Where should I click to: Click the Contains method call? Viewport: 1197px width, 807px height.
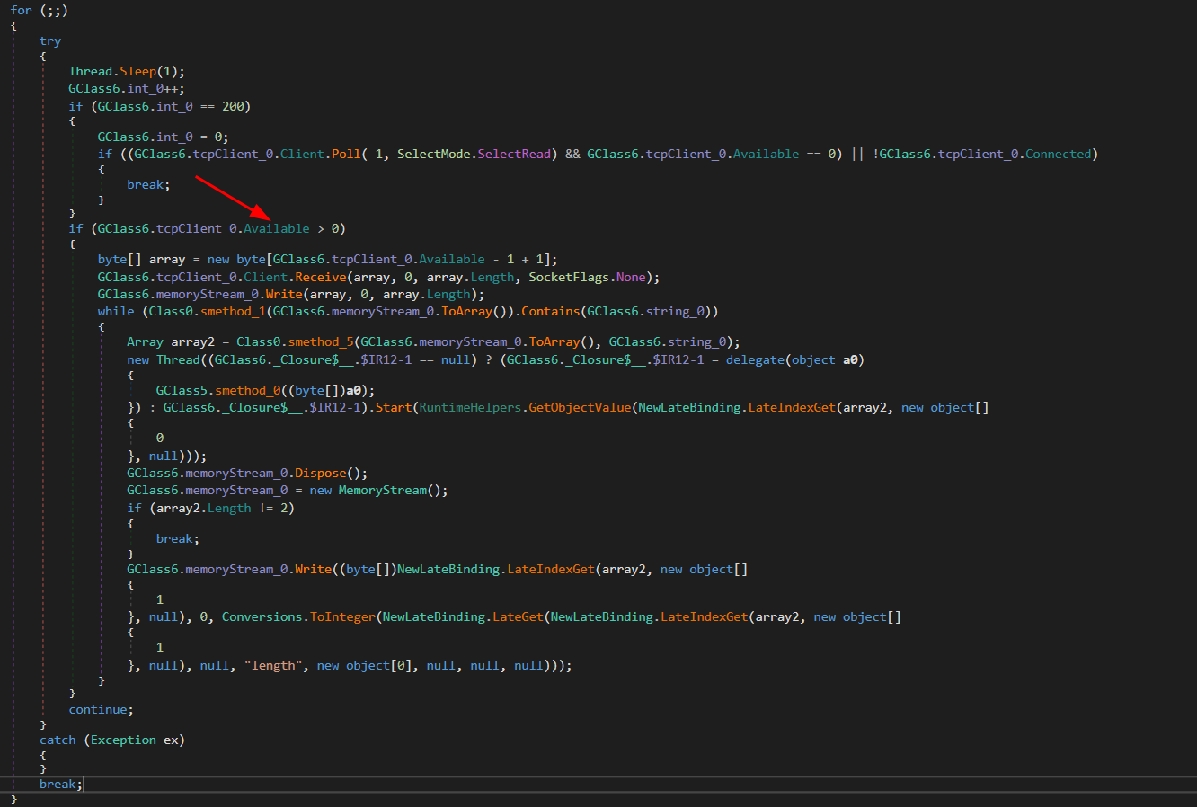point(550,311)
